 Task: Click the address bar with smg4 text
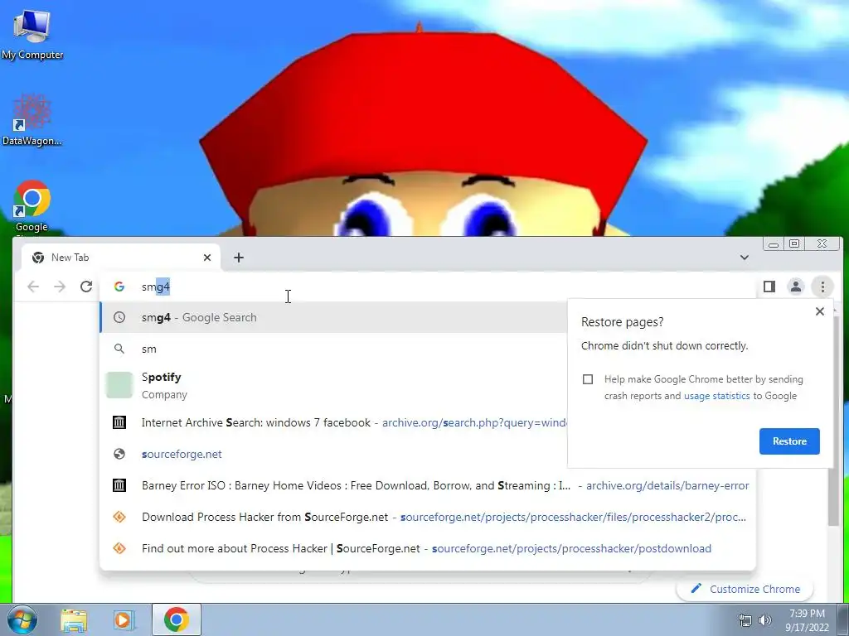coord(428,287)
